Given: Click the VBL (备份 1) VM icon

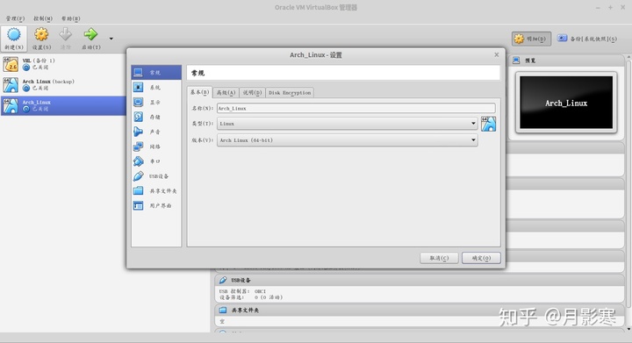Looking at the screenshot, I should [11, 64].
